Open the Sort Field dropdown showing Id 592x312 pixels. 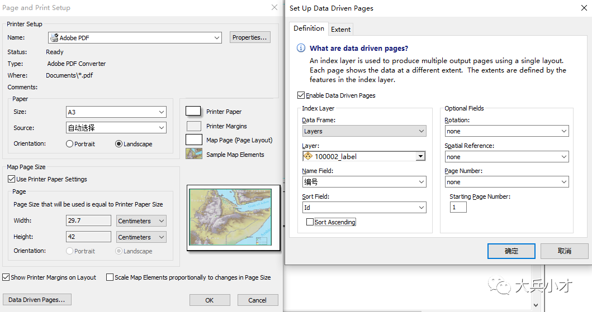click(x=364, y=208)
